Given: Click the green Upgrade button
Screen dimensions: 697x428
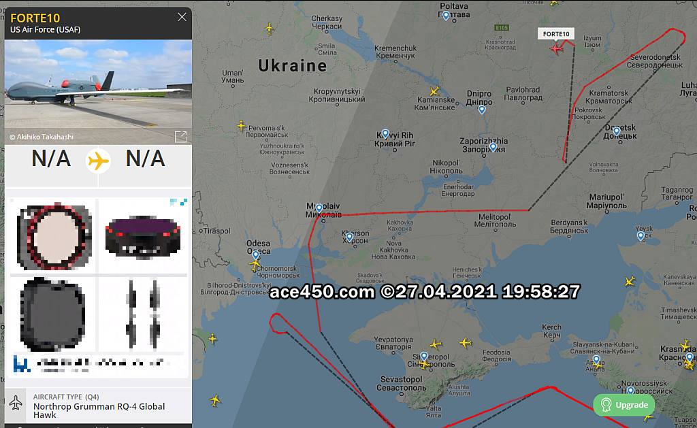Looking at the screenshot, I should pyautogui.click(x=624, y=405).
